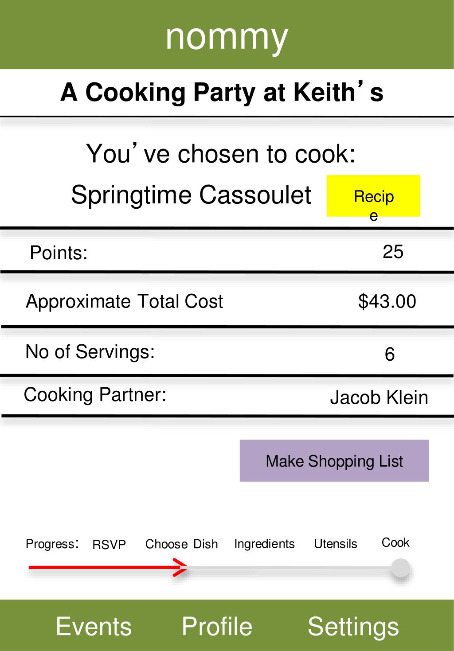
Task: Tap the Springtime Cassoulet dish name
Action: pos(191,195)
